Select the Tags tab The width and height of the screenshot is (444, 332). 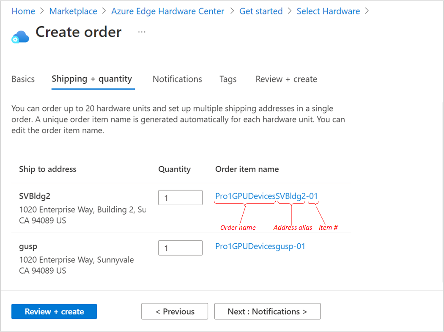[x=228, y=79]
